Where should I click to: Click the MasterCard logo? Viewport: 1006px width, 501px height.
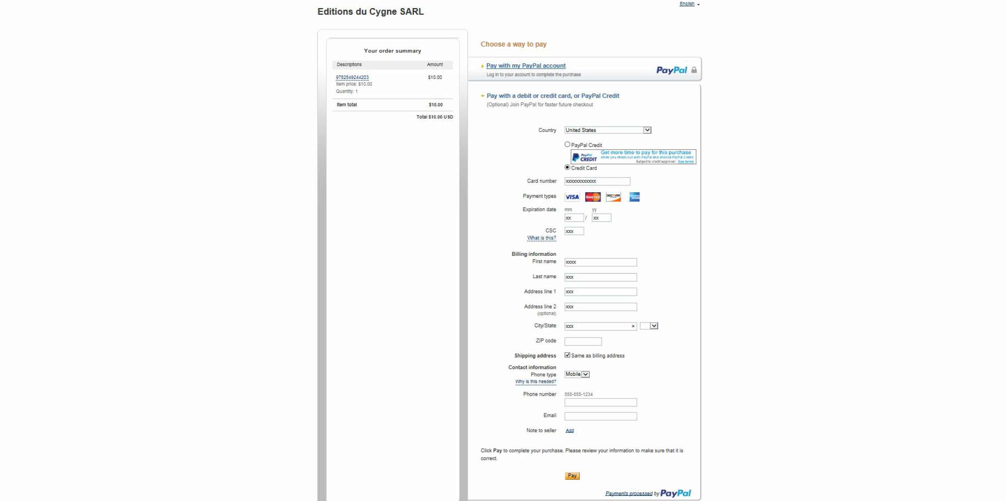[593, 197]
